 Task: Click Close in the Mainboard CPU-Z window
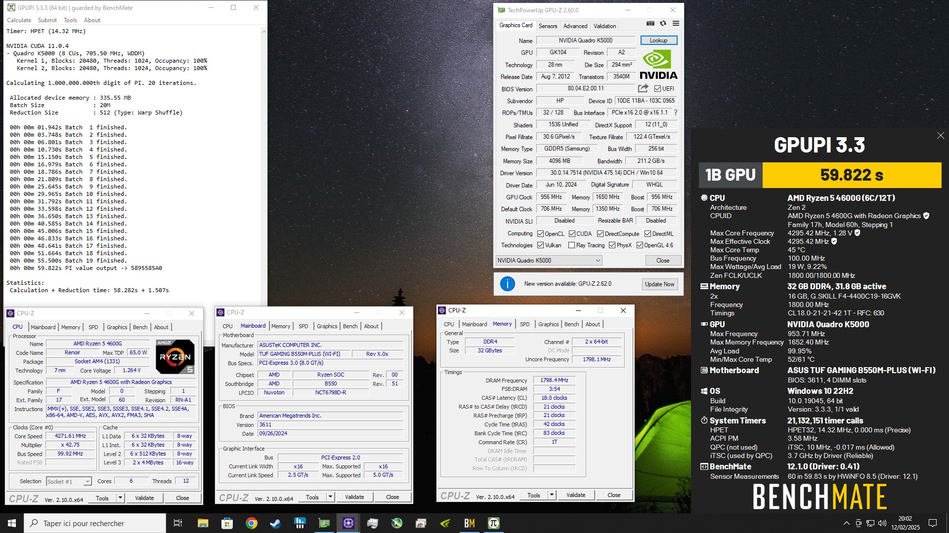coord(392,497)
